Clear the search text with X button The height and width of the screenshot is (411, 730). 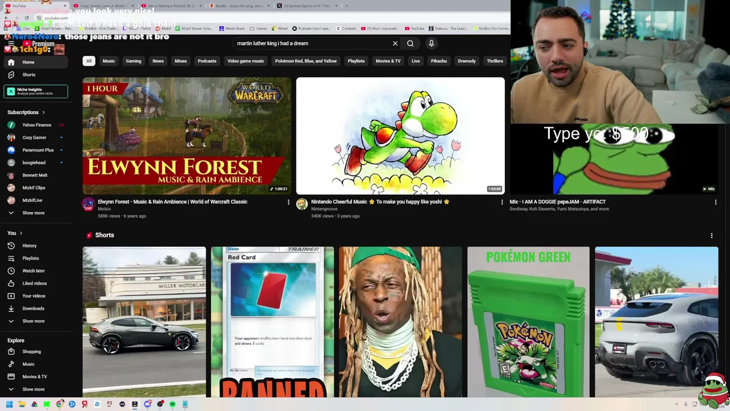(x=395, y=43)
